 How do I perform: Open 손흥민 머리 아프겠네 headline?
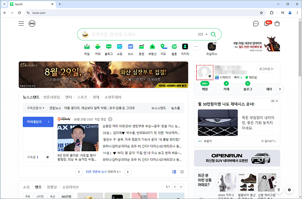click(141, 126)
